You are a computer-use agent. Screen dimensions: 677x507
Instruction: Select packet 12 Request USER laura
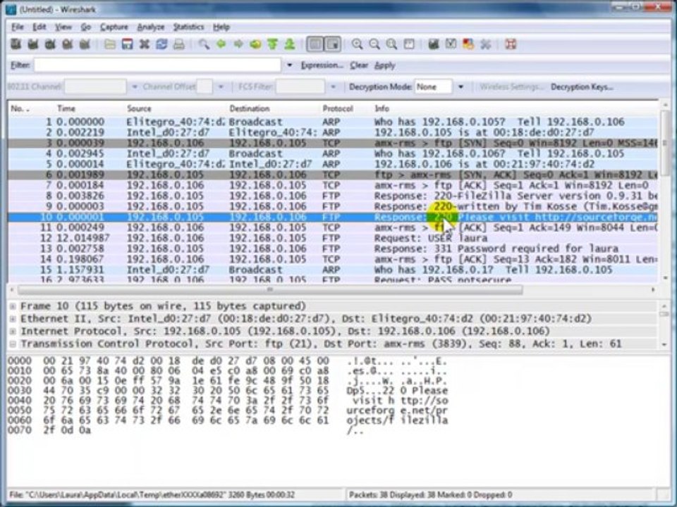point(332,238)
